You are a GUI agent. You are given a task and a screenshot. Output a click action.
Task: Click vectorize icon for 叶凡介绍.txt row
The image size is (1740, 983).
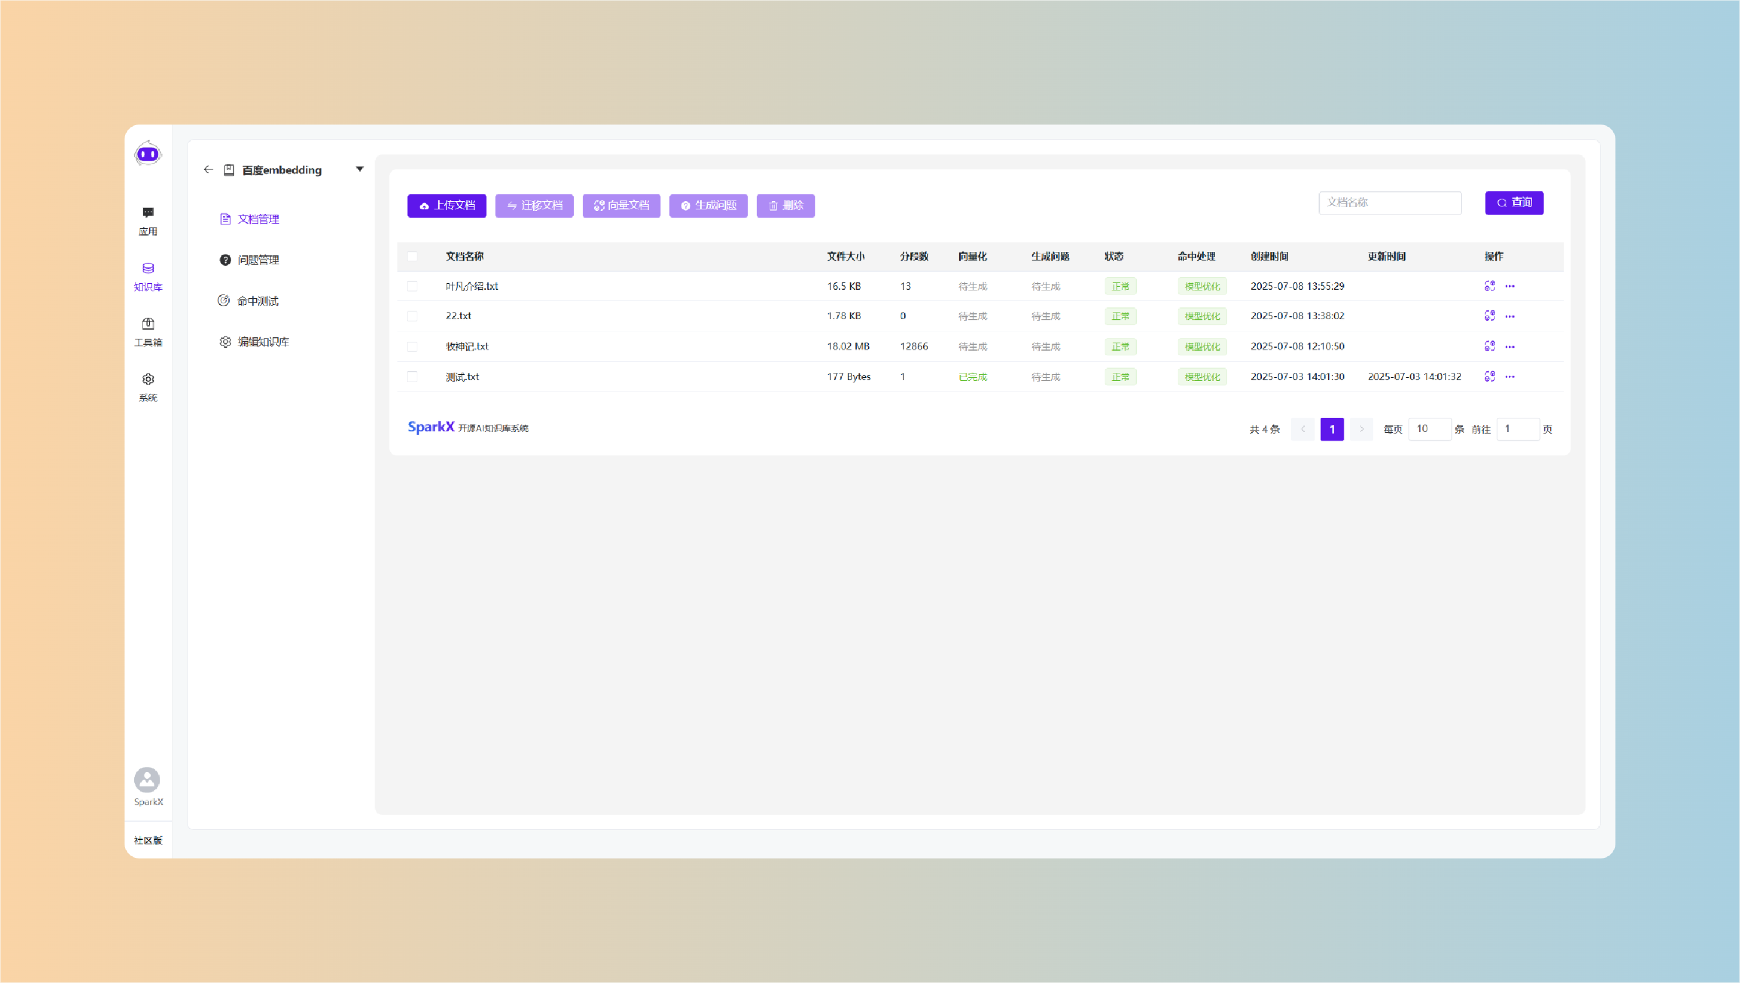1489,286
